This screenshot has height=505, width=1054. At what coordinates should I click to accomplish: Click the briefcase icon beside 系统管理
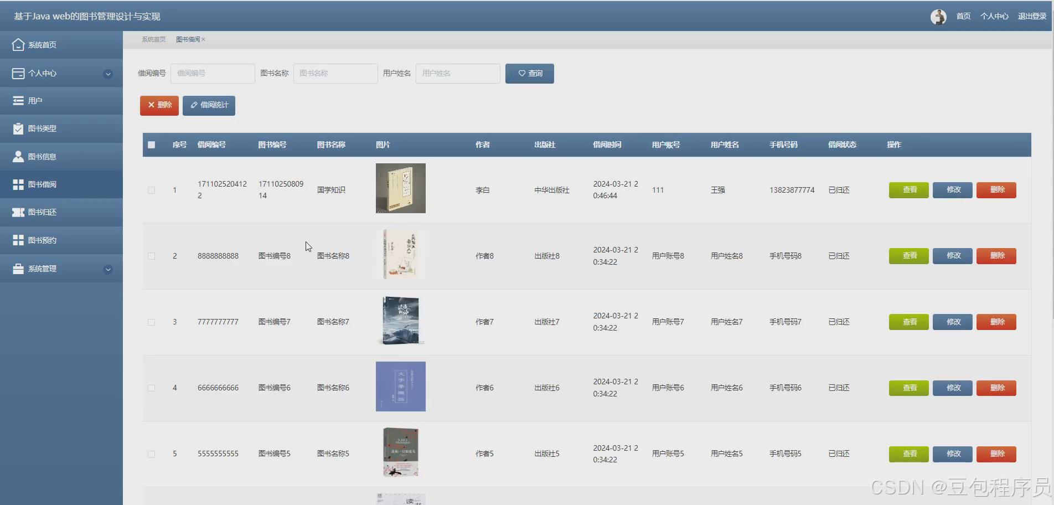click(x=18, y=269)
